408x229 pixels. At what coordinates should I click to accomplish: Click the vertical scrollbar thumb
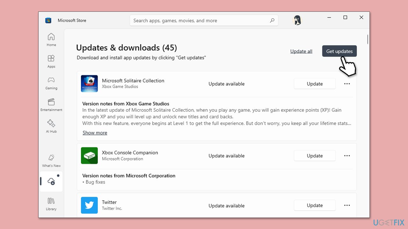click(368, 39)
